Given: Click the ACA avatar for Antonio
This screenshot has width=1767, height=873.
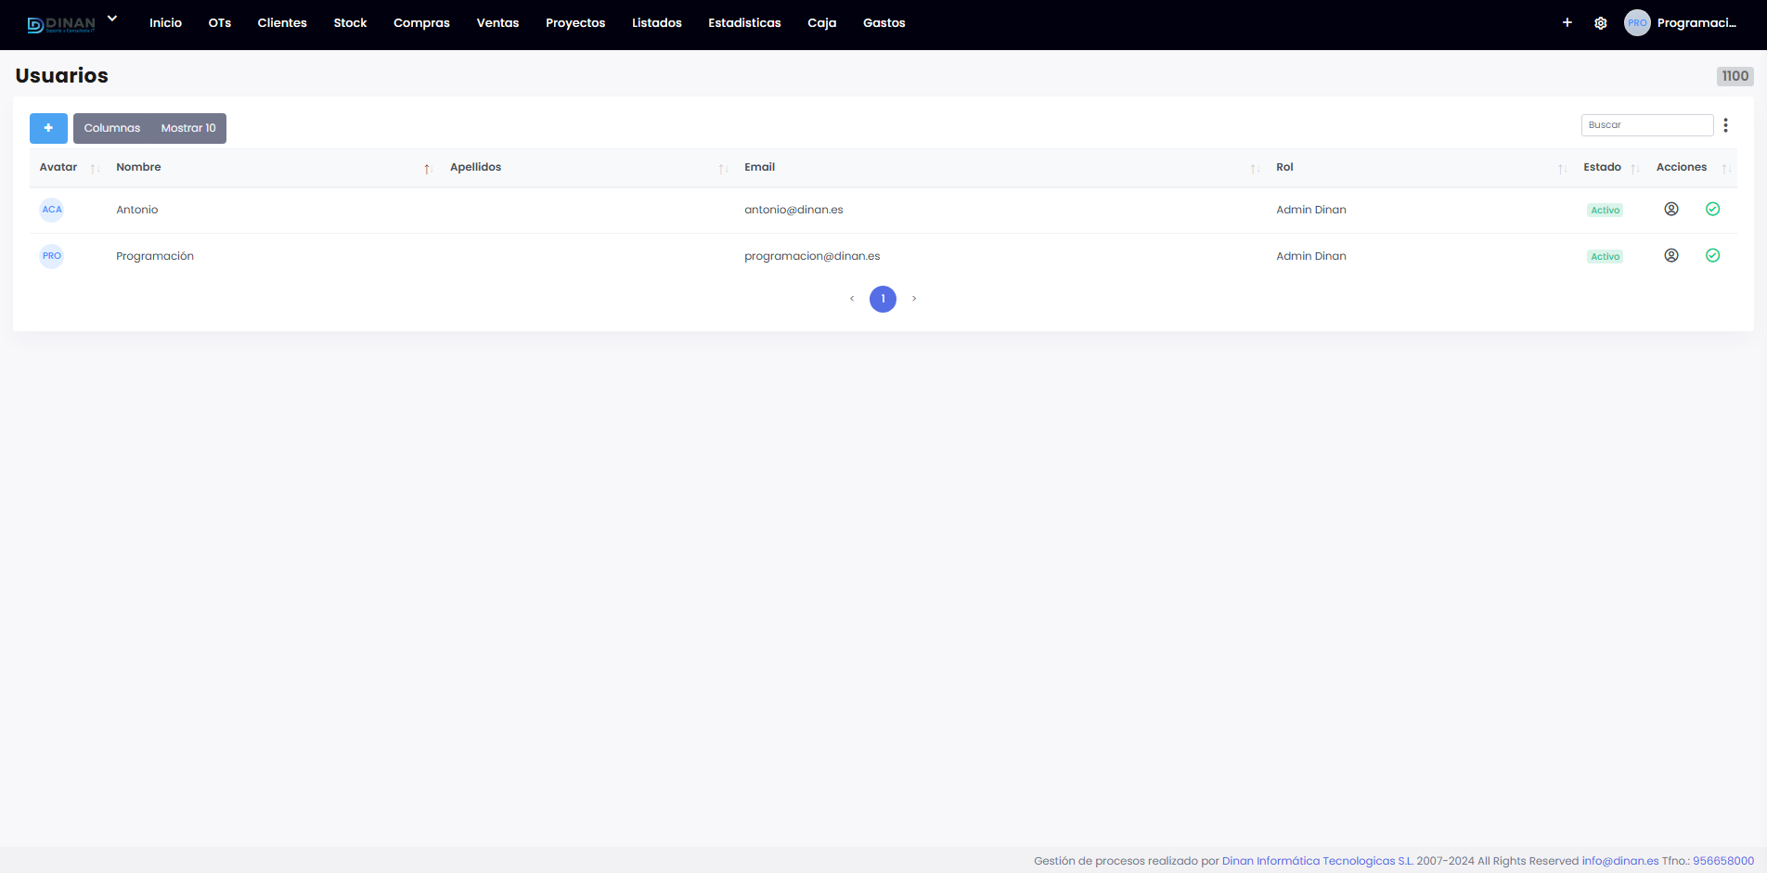Looking at the screenshot, I should (x=52, y=210).
